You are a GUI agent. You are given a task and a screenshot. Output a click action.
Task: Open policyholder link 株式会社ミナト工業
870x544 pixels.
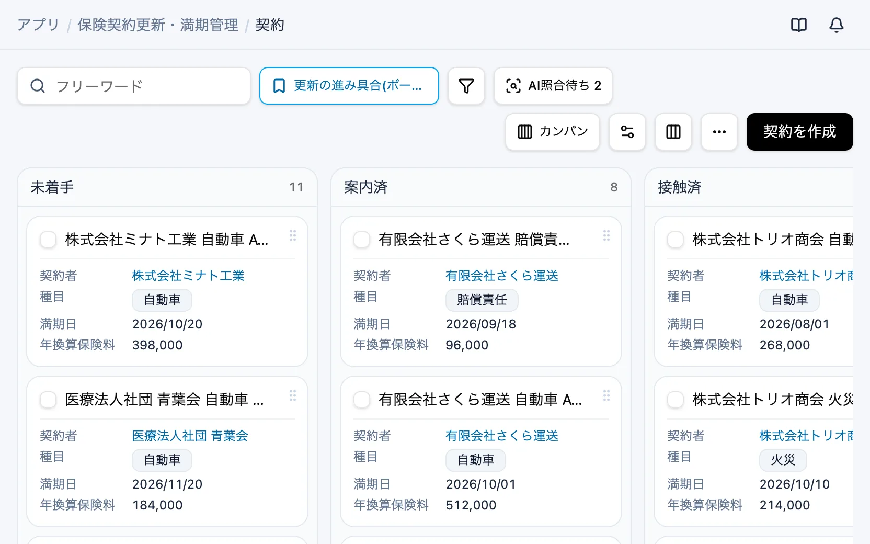coord(188,276)
